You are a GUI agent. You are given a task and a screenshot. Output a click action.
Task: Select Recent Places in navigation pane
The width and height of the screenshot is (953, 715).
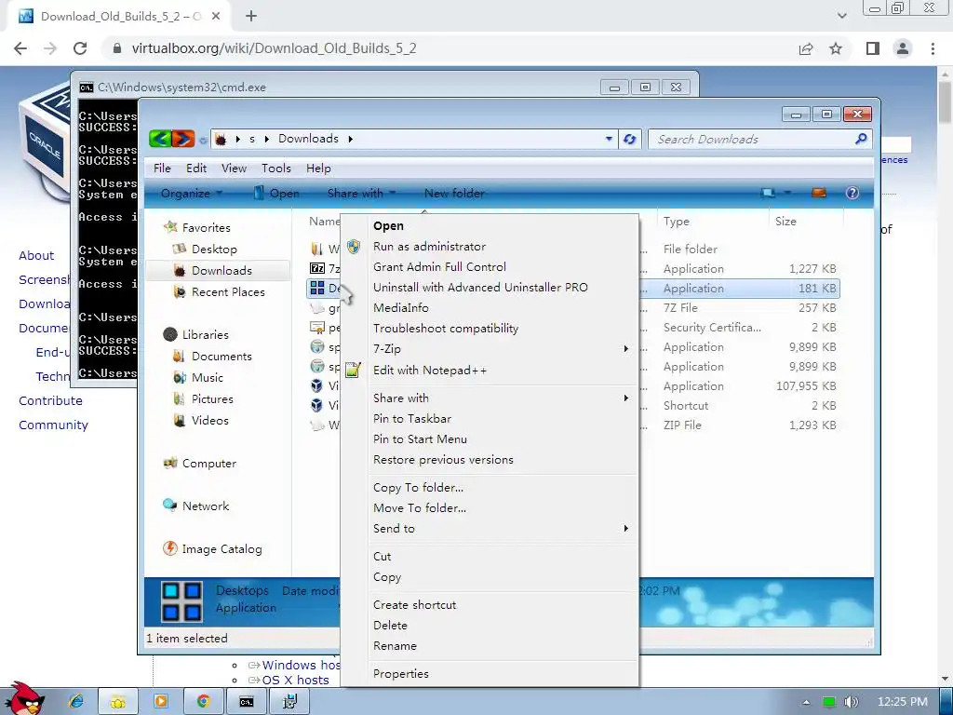pos(228,291)
